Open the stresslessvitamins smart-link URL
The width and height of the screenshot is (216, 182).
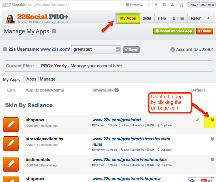[131, 142]
